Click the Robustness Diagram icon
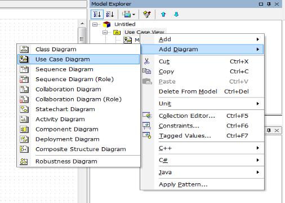 (x=24, y=161)
